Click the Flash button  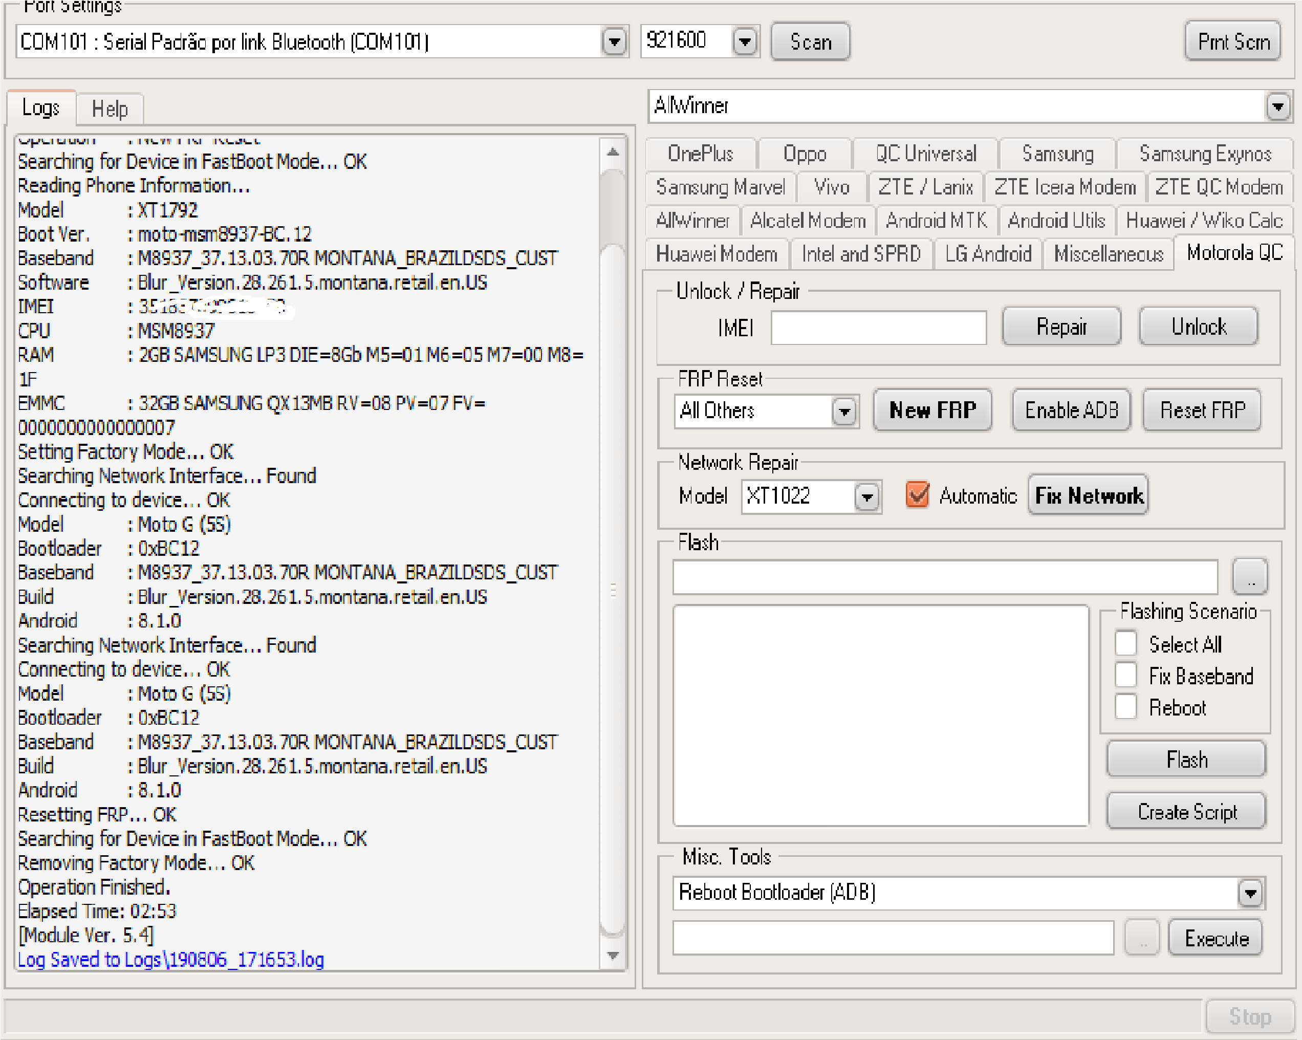click(x=1187, y=760)
